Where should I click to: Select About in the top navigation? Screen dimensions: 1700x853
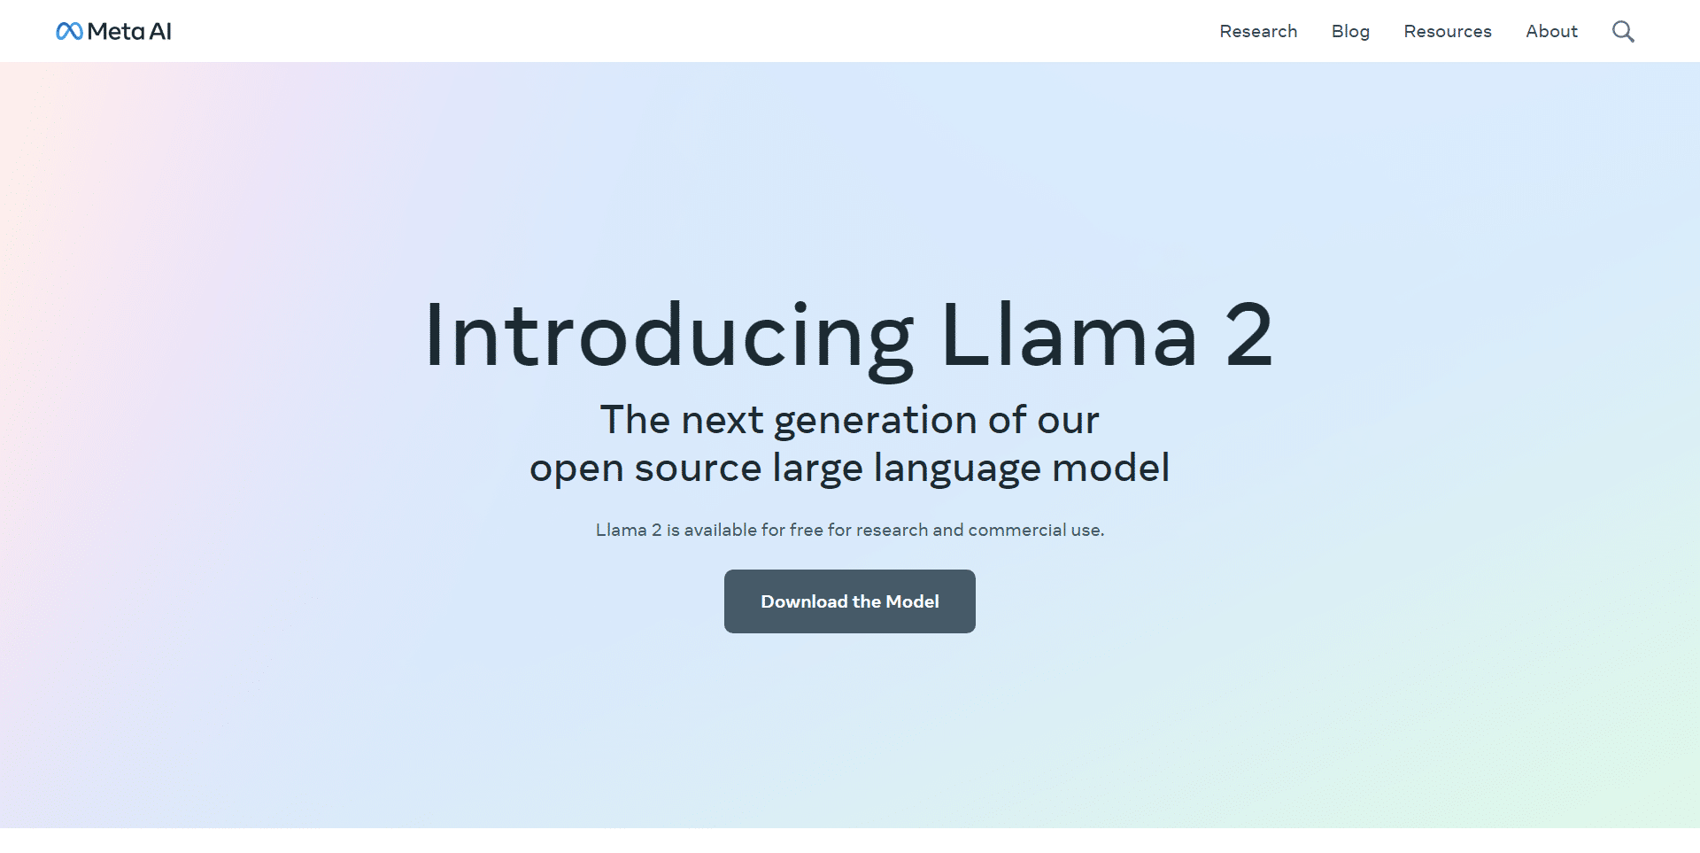(x=1551, y=32)
